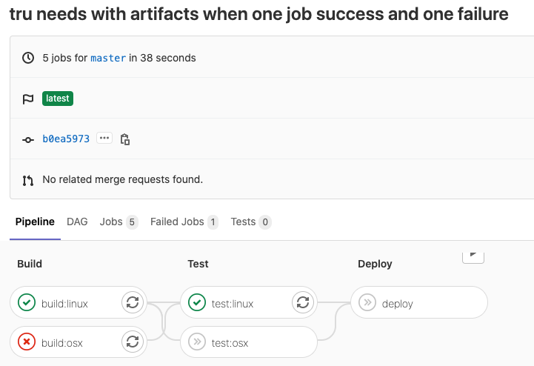
Task: Switch to the DAG tab
Action: coord(77,222)
